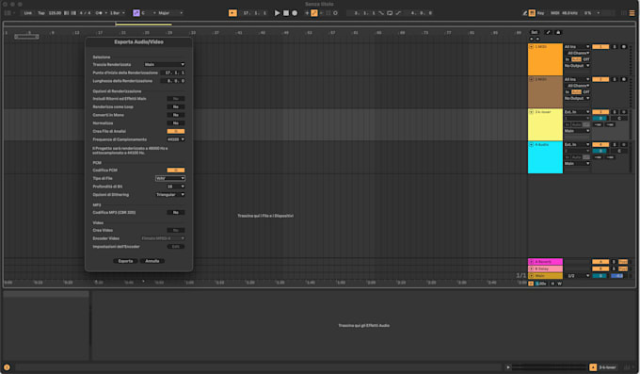
Task: Click the pan control on 4 Audio
Action: click(619, 151)
